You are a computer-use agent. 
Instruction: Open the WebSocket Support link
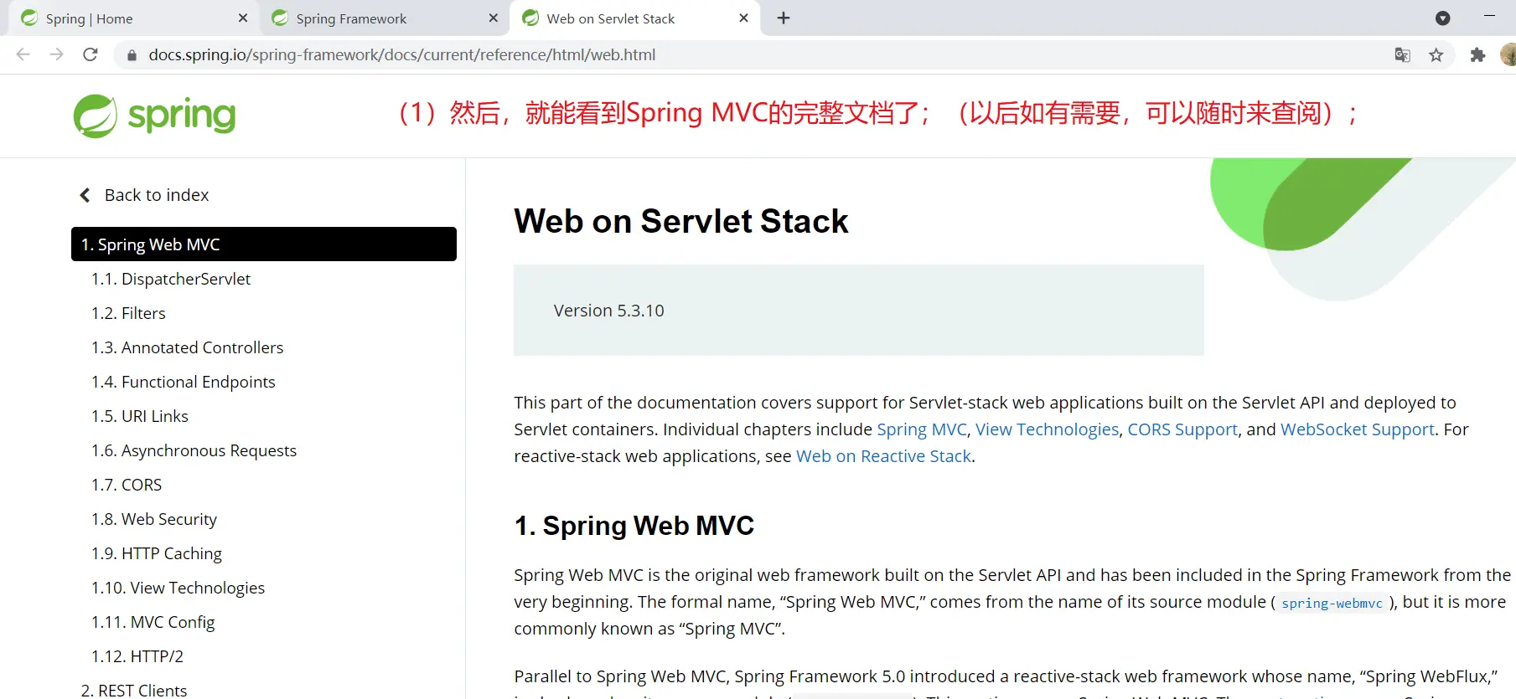coord(1357,429)
